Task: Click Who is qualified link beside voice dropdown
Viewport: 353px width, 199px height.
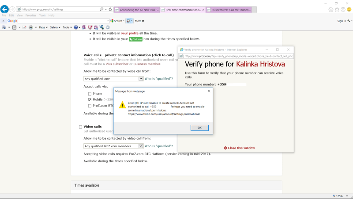Action: (x=159, y=79)
